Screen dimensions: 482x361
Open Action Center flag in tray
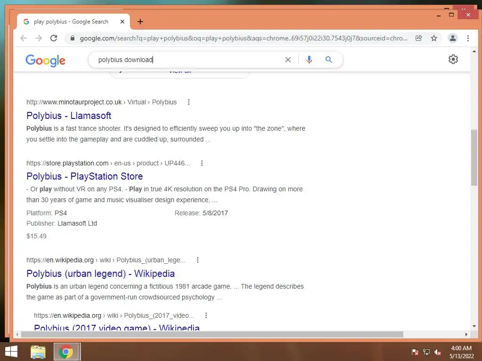pos(415,352)
